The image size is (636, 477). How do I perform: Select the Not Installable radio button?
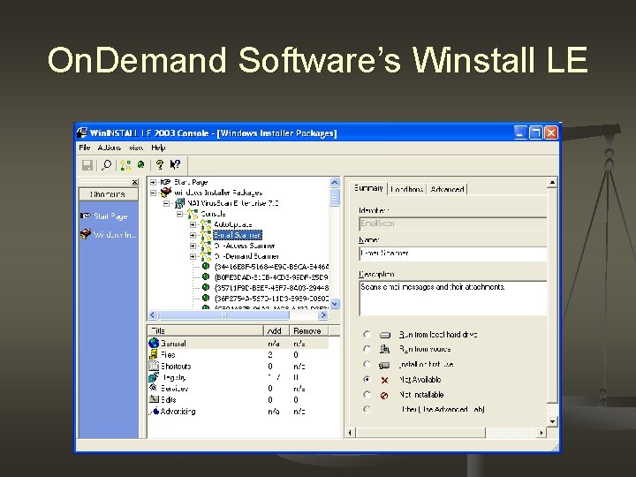(367, 394)
